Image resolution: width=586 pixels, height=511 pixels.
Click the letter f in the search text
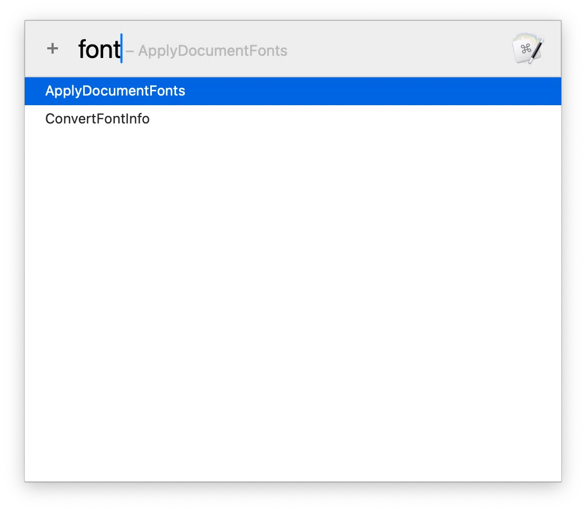click(x=82, y=49)
